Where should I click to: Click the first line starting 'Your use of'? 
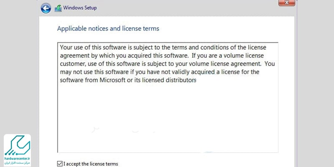click(x=163, y=47)
